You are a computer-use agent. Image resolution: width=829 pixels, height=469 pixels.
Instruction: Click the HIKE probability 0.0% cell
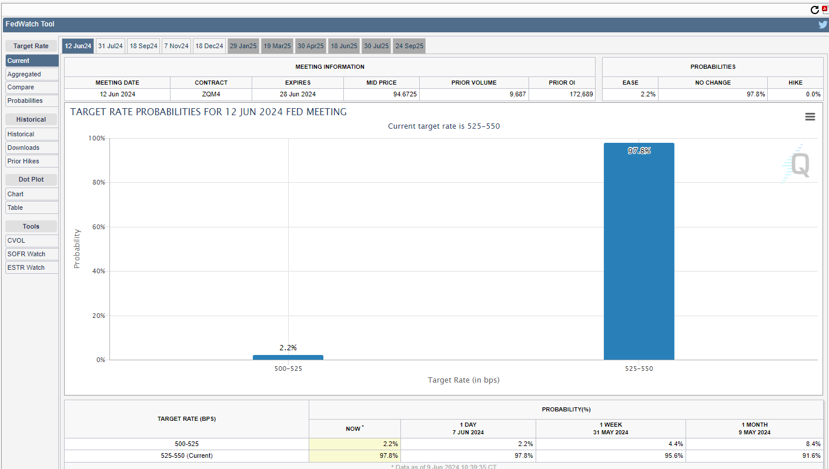pyautogui.click(x=795, y=94)
